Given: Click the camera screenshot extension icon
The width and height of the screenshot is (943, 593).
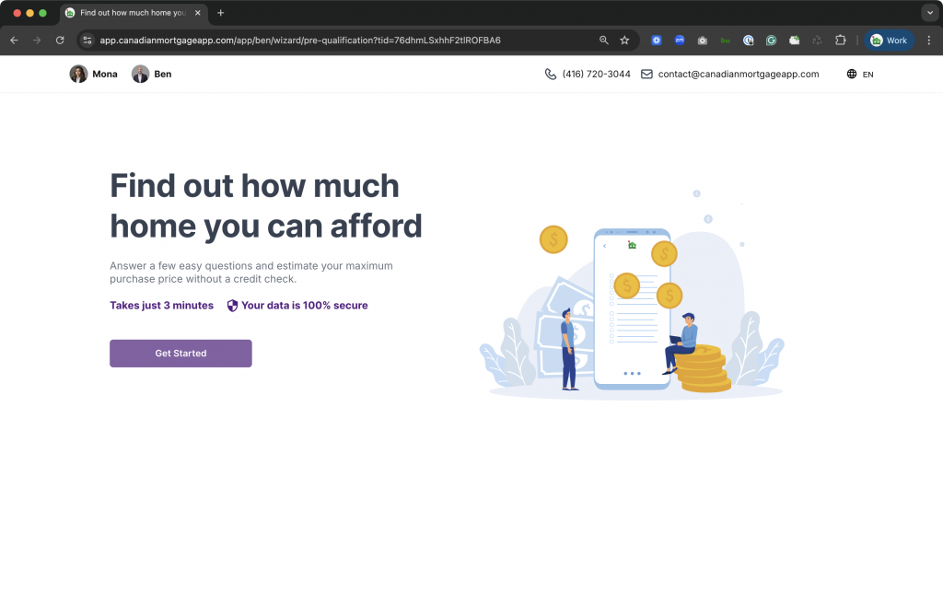Looking at the screenshot, I should tap(703, 41).
